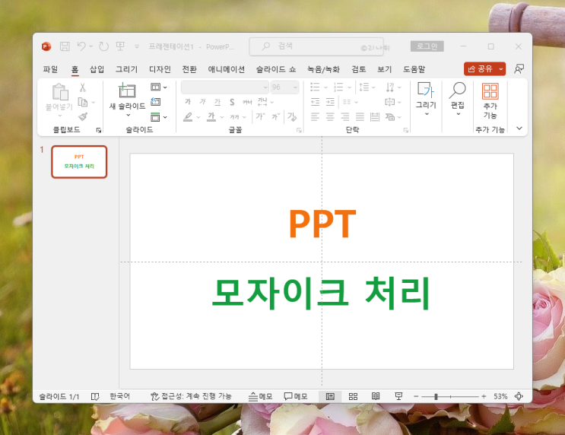The image size is (565, 435).
Task: Switch to the 그리기 ribbon tab
Action: click(126, 69)
